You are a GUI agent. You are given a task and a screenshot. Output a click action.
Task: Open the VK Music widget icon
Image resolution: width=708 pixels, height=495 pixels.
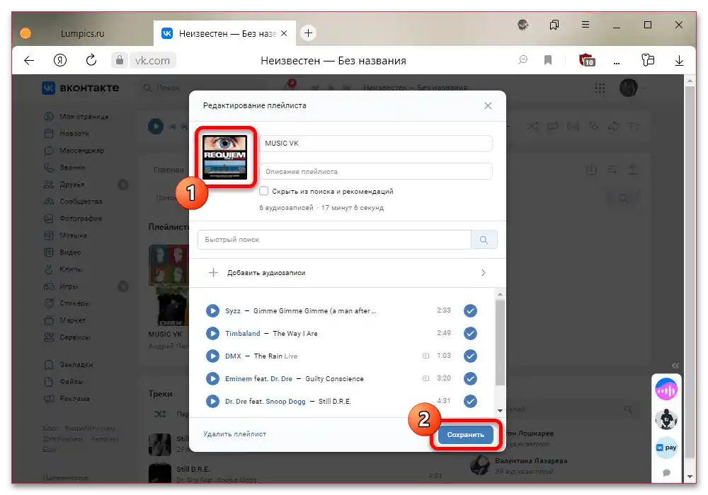click(x=666, y=390)
